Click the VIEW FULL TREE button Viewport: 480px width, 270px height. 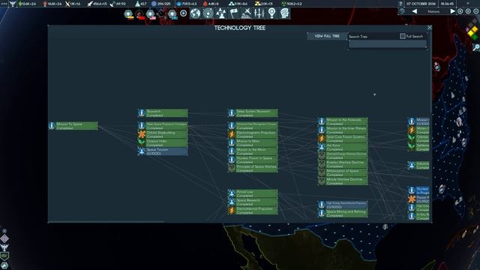coord(327,36)
